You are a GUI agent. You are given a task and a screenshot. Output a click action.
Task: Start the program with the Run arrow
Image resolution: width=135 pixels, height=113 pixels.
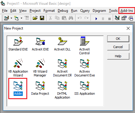[x=96, y=19]
